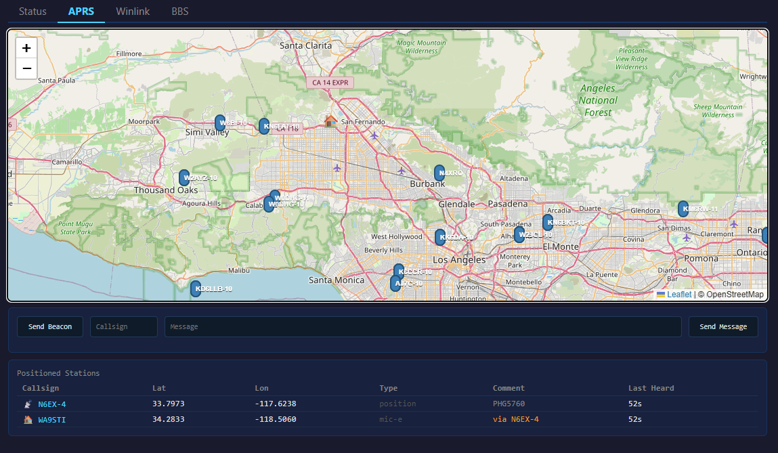Select the KM6RW-11 station marker
Screen dimensions: 778x453
pos(683,209)
